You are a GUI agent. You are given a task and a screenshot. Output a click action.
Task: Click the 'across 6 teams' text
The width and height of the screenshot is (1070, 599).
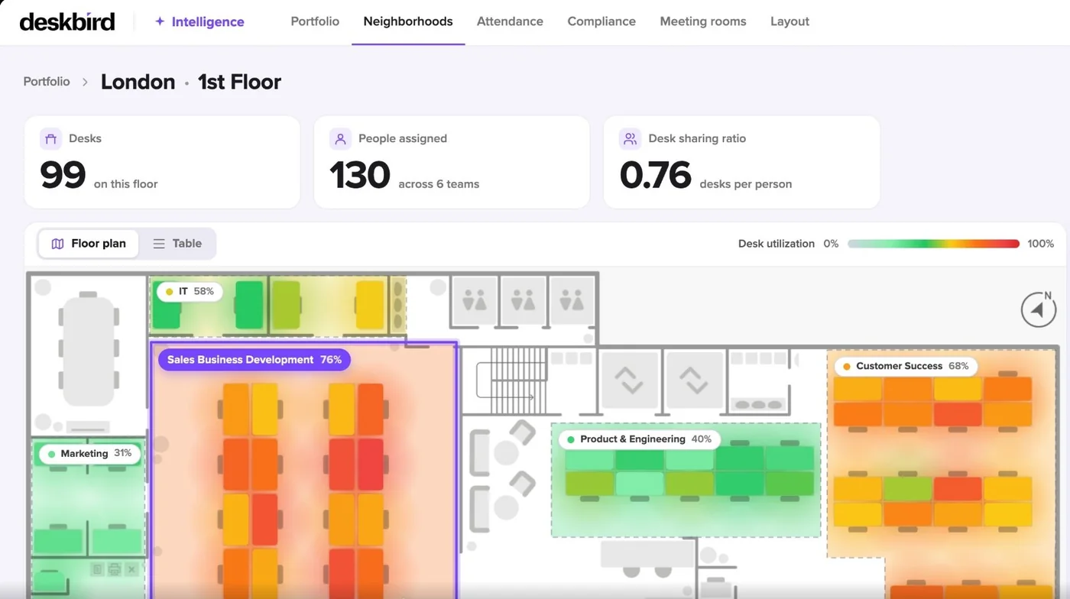pyautogui.click(x=439, y=184)
